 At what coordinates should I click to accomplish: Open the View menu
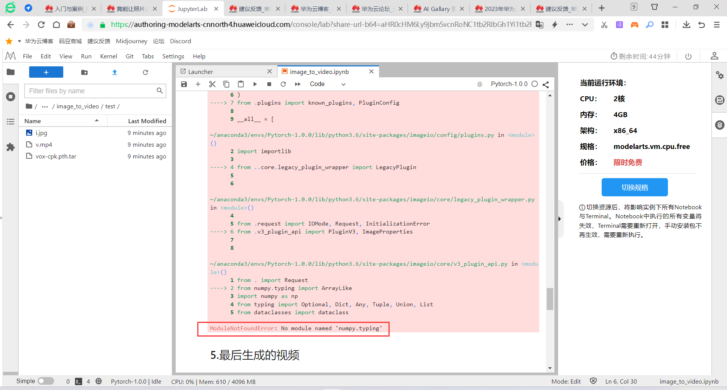(x=66, y=56)
